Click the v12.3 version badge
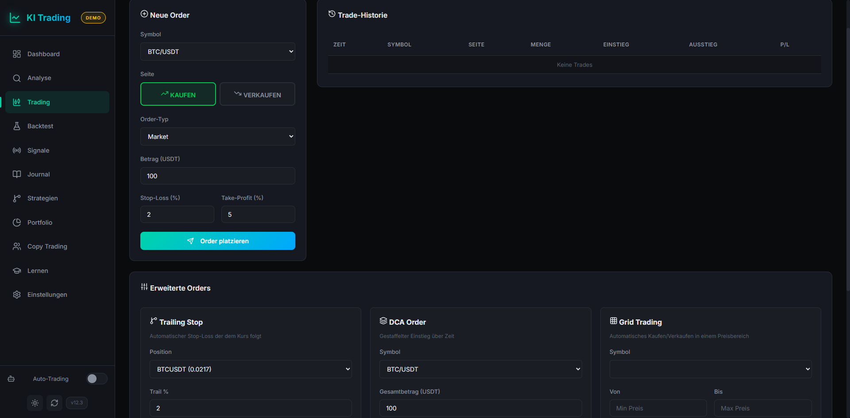 point(77,403)
